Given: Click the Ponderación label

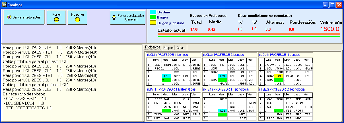Looking at the screenshot, I should pos(303,22).
